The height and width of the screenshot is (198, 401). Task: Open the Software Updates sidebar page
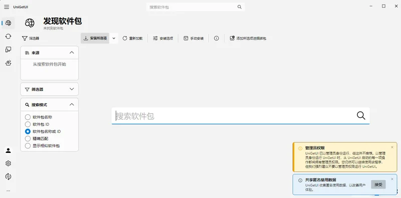click(x=8, y=36)
